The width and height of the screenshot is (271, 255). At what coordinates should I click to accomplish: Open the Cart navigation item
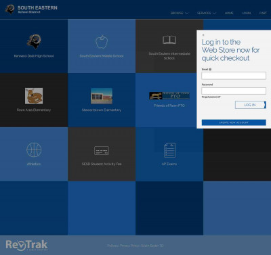coord(263,13)
